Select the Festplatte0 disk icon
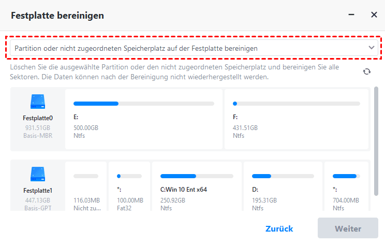The width and height of the screenshot is (385, 244). tap(38, 101)
